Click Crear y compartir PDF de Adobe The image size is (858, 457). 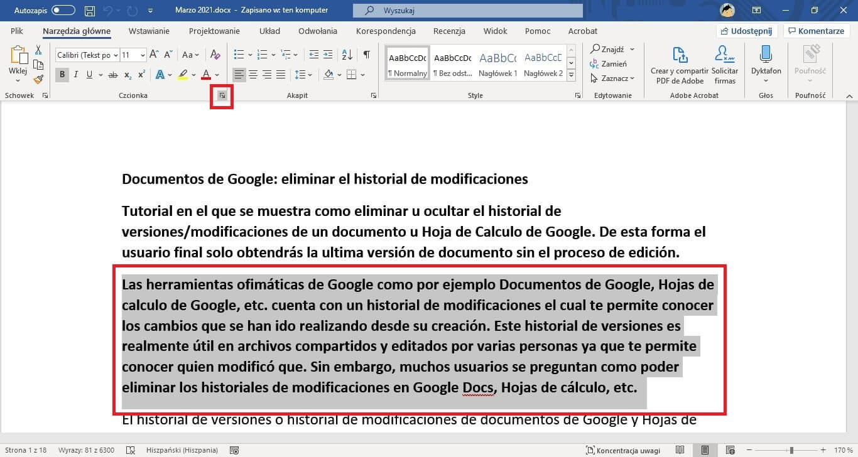[x=680, y=65]
